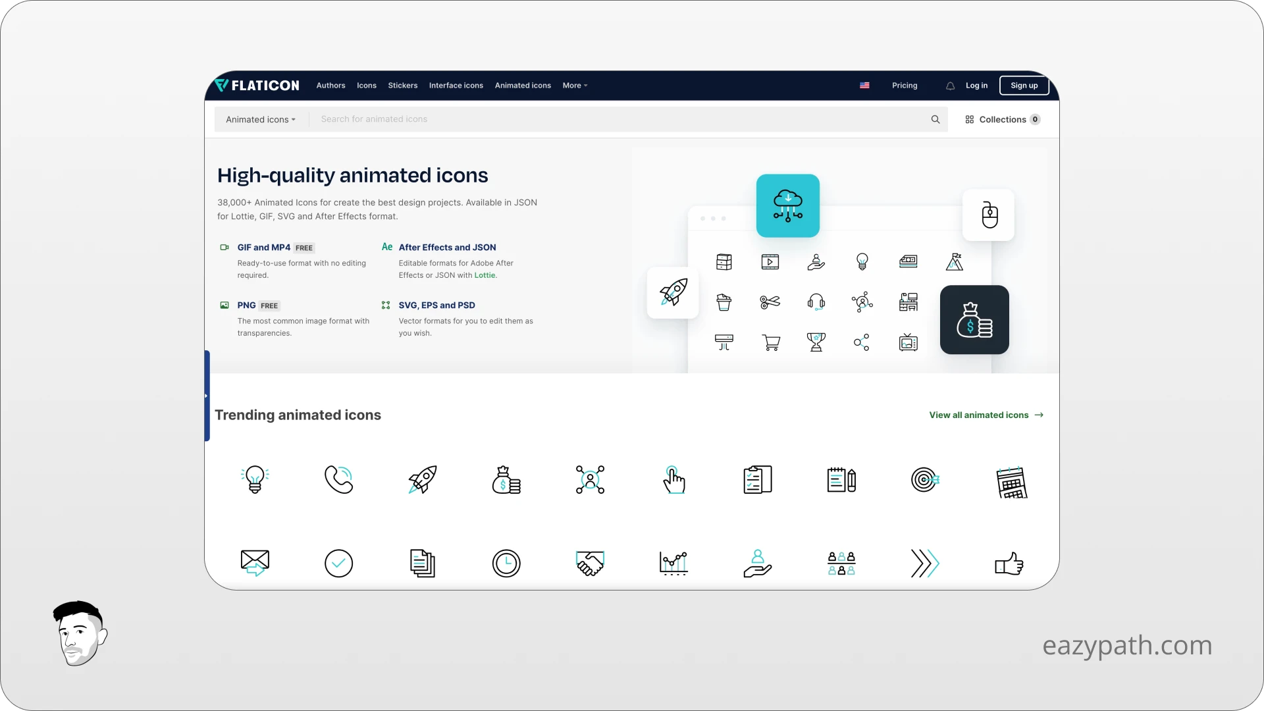
Task: Click the target goal animated icon
Action: [x=924, y=479]
